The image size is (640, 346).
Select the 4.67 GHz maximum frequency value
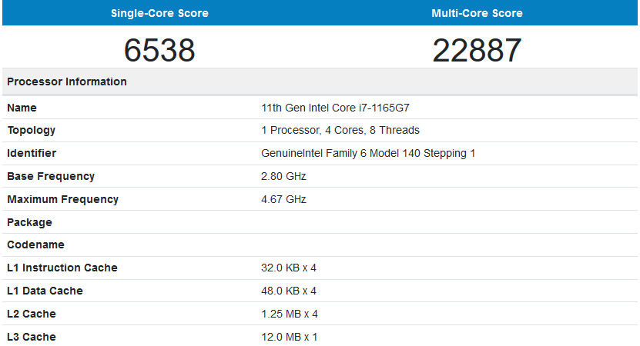coord(283,199)
